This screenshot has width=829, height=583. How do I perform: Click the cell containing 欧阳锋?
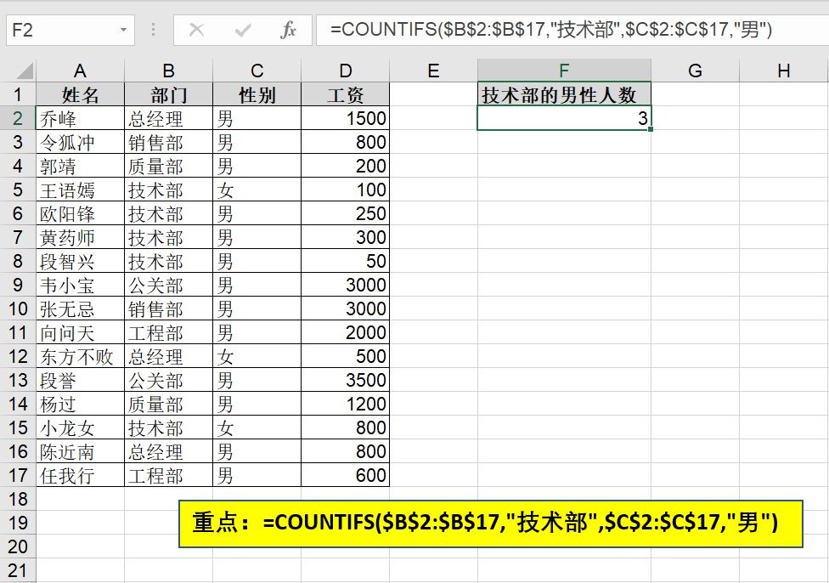(80, 213)
